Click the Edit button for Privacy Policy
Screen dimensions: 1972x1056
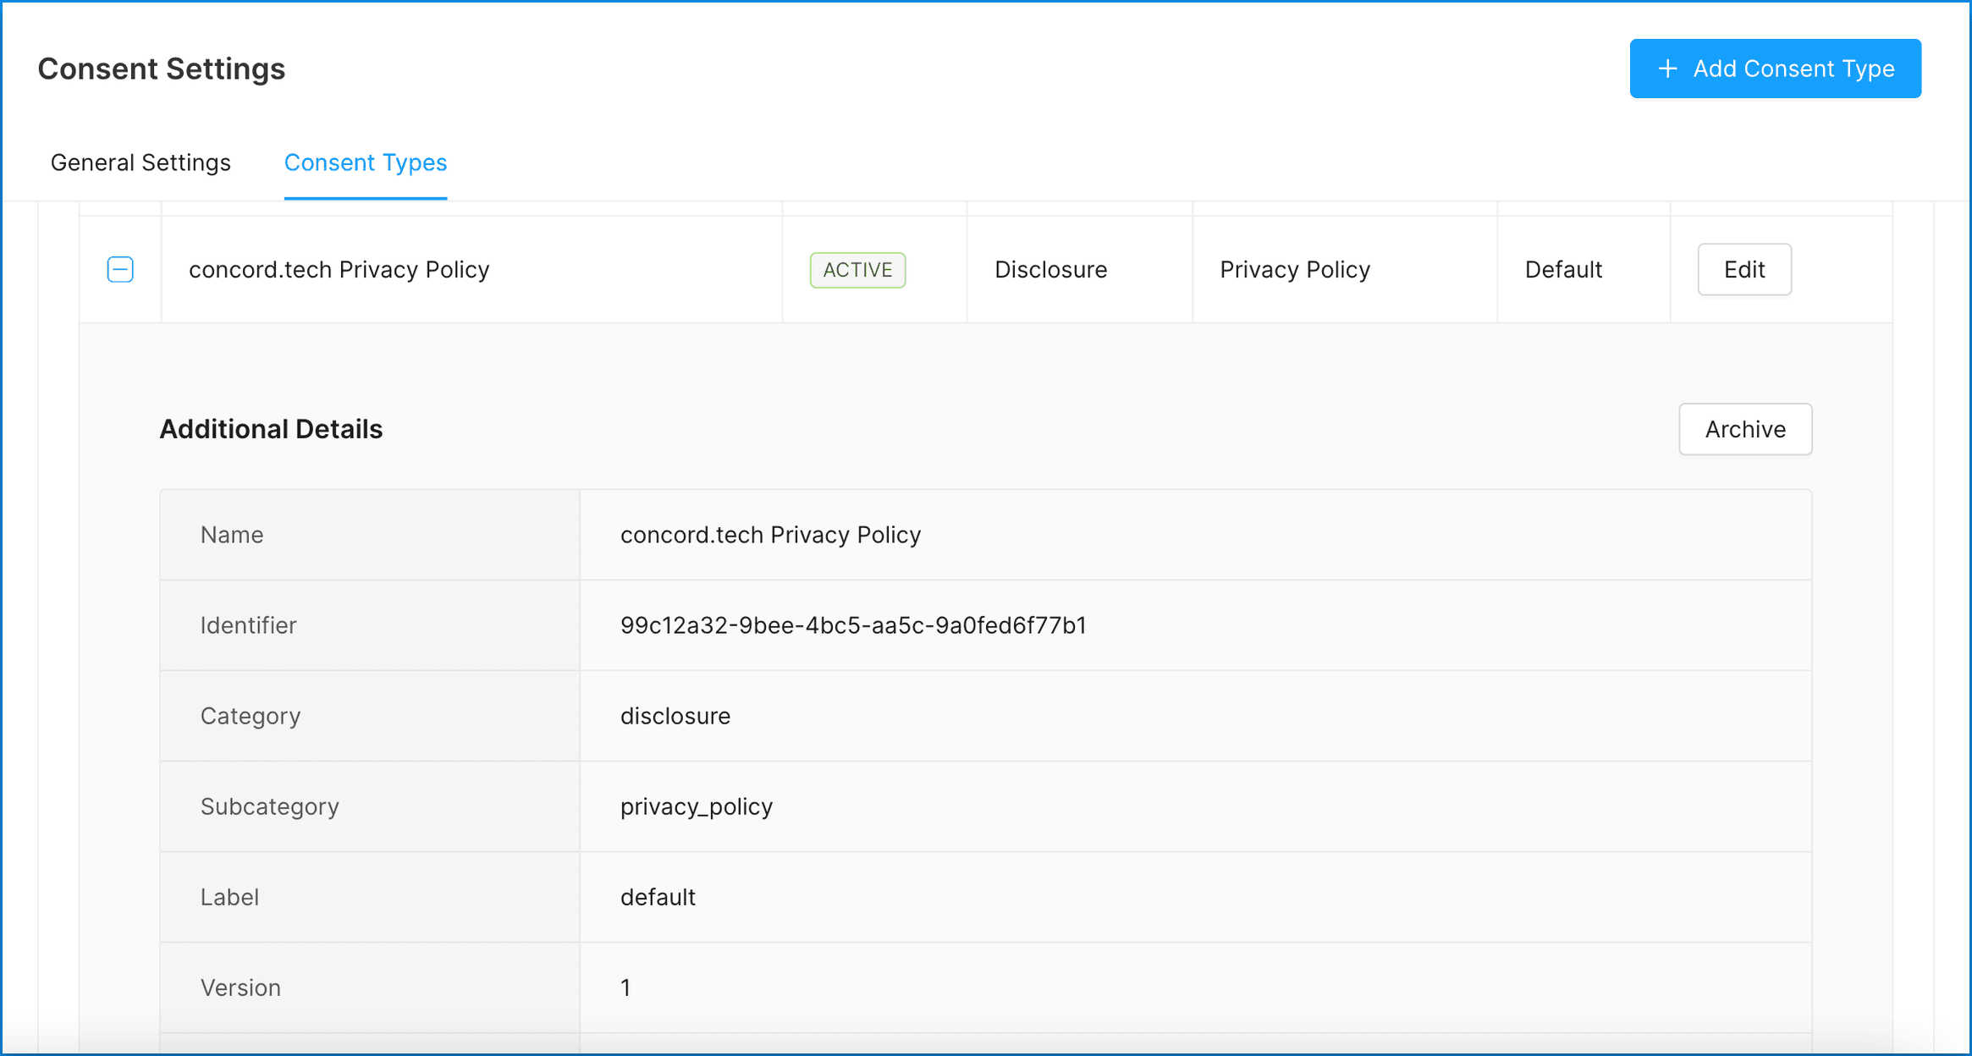point(1743,270)
